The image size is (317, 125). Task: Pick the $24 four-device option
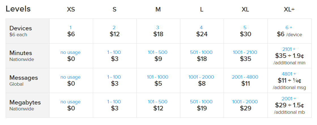(202, 31)
